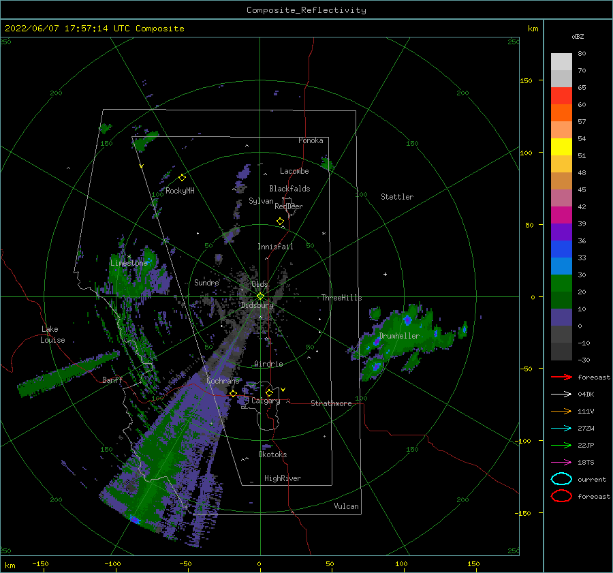
Task: Click the Blackfalds city label
Action: [x=289, y=189]
